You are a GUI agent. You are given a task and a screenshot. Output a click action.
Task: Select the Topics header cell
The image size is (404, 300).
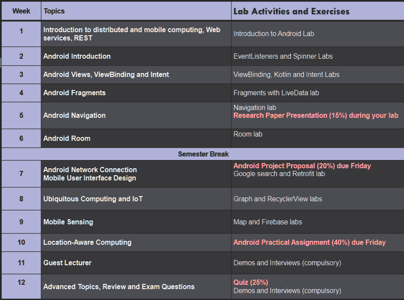coord(136,11)
